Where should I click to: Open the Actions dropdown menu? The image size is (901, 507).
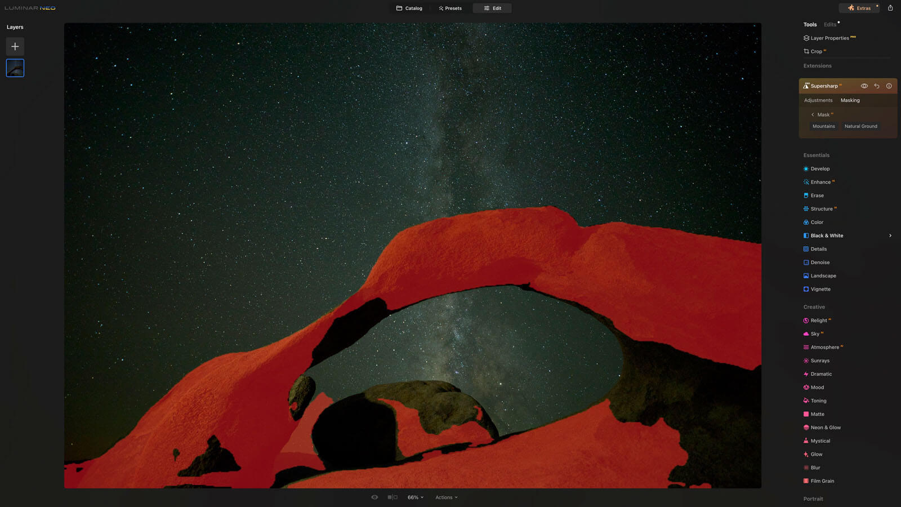446,497
